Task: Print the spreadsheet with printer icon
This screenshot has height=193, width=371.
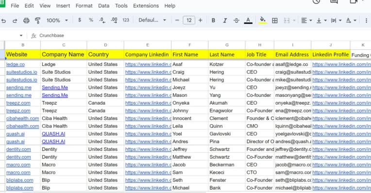Action: click(x=26, y=20)
